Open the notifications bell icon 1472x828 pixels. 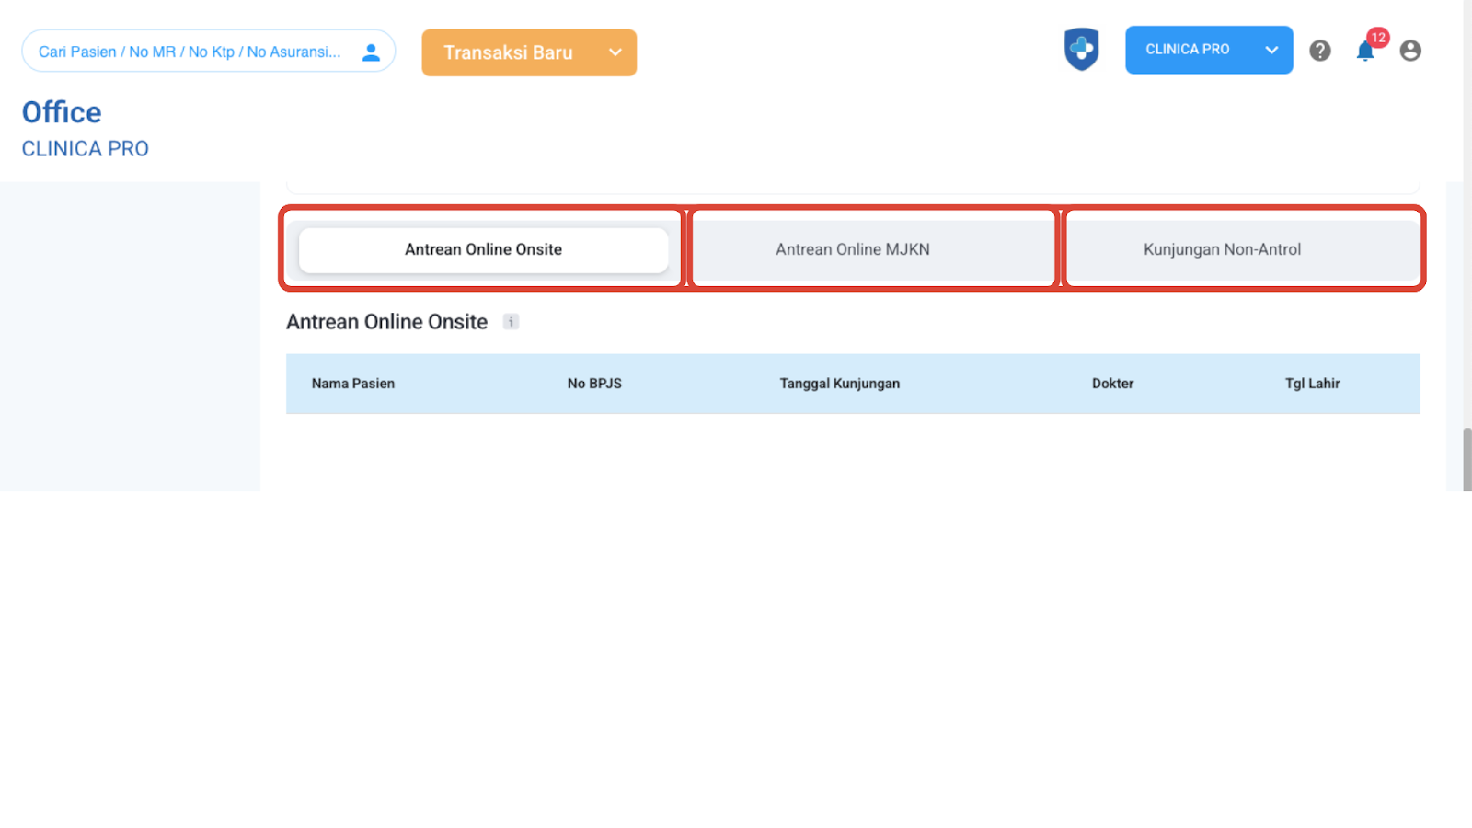click(1365, 52)
